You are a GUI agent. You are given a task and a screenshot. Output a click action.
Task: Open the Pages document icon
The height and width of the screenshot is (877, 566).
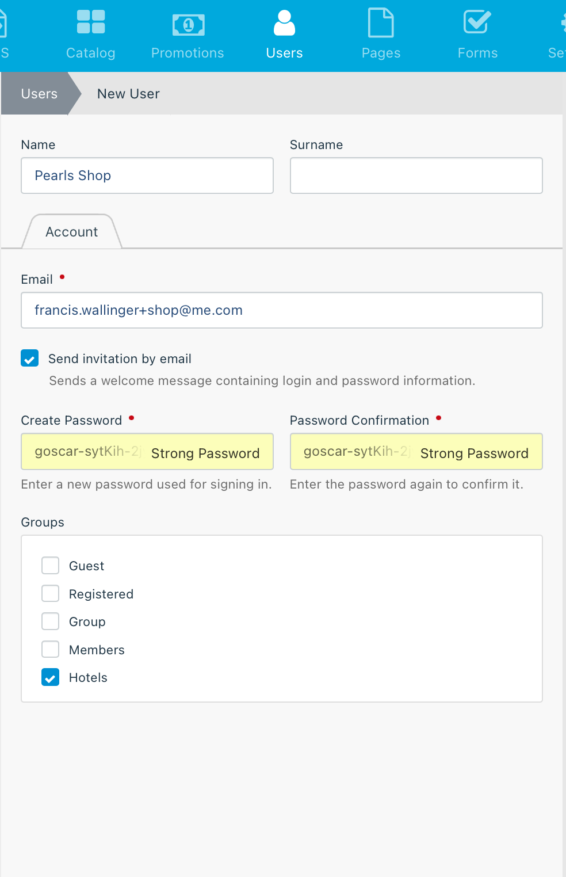coord(381,22)
